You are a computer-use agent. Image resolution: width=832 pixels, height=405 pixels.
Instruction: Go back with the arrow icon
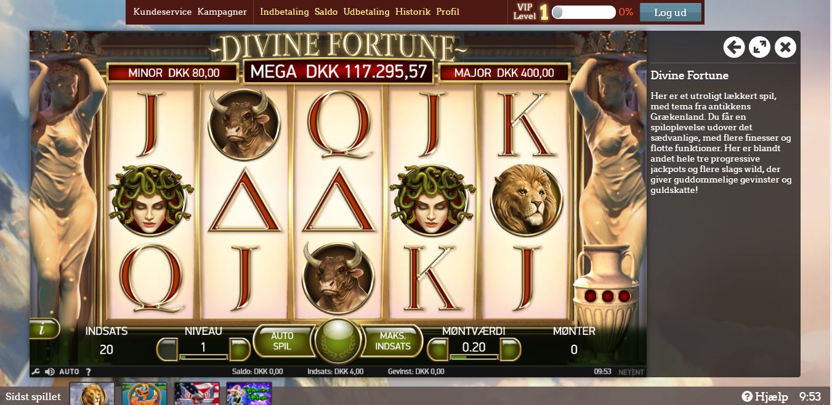[733, 47]
